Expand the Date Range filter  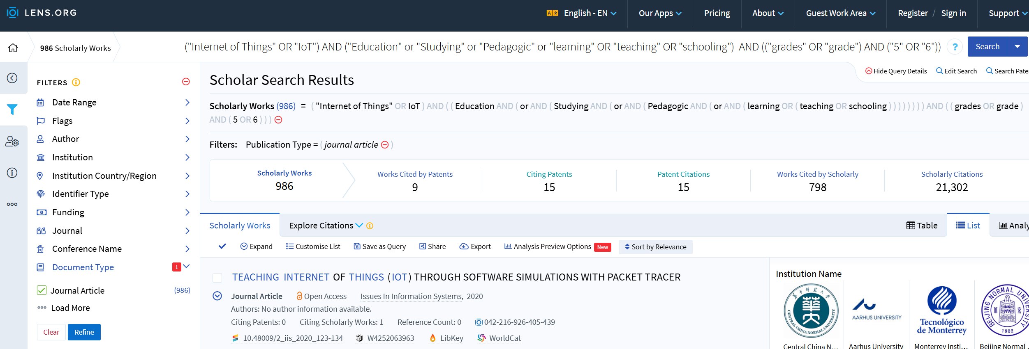113,103
